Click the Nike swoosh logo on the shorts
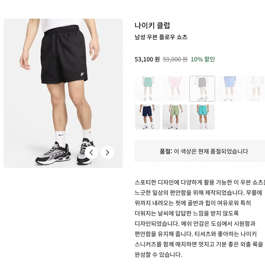The width and height of the screenshot is (265, 265). coord(82,74)
